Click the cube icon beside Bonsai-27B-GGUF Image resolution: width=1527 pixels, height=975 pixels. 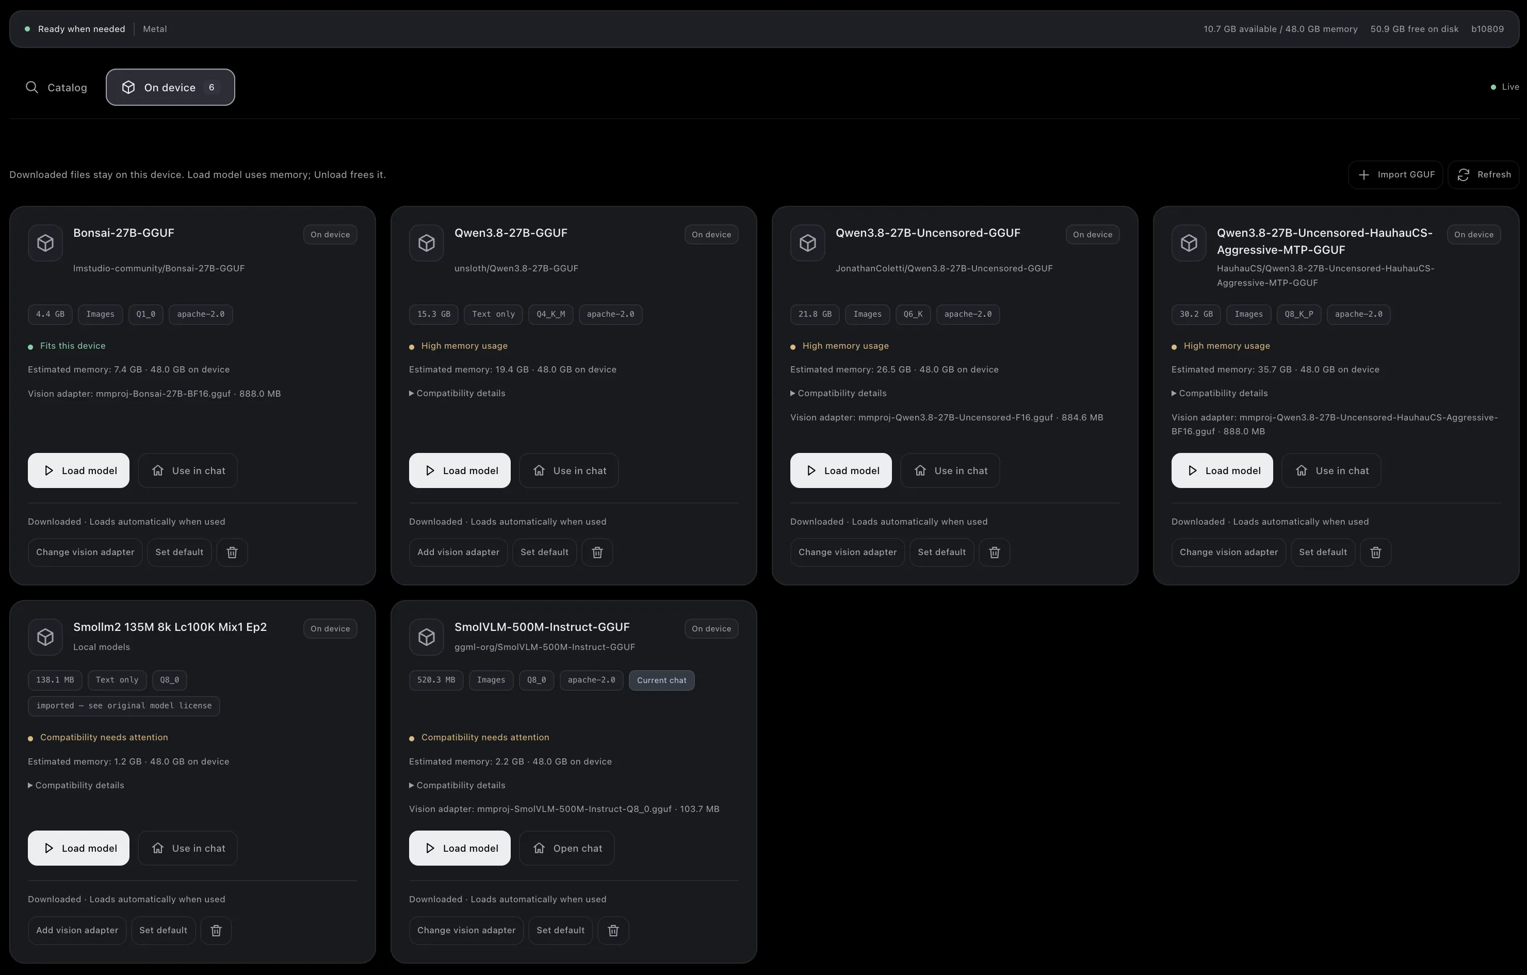(45, 243)
